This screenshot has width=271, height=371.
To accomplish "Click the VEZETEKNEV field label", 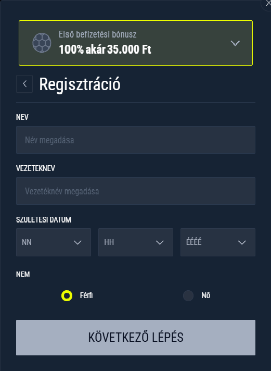I will click(x=35, y=168).
